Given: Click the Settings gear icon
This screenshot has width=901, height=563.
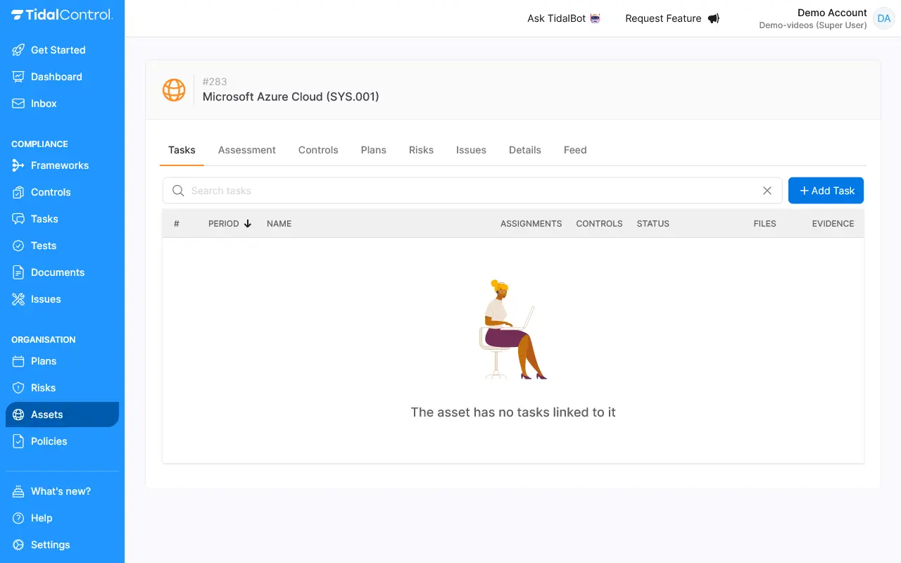Looking at the screenshot, I should [18, 545].
